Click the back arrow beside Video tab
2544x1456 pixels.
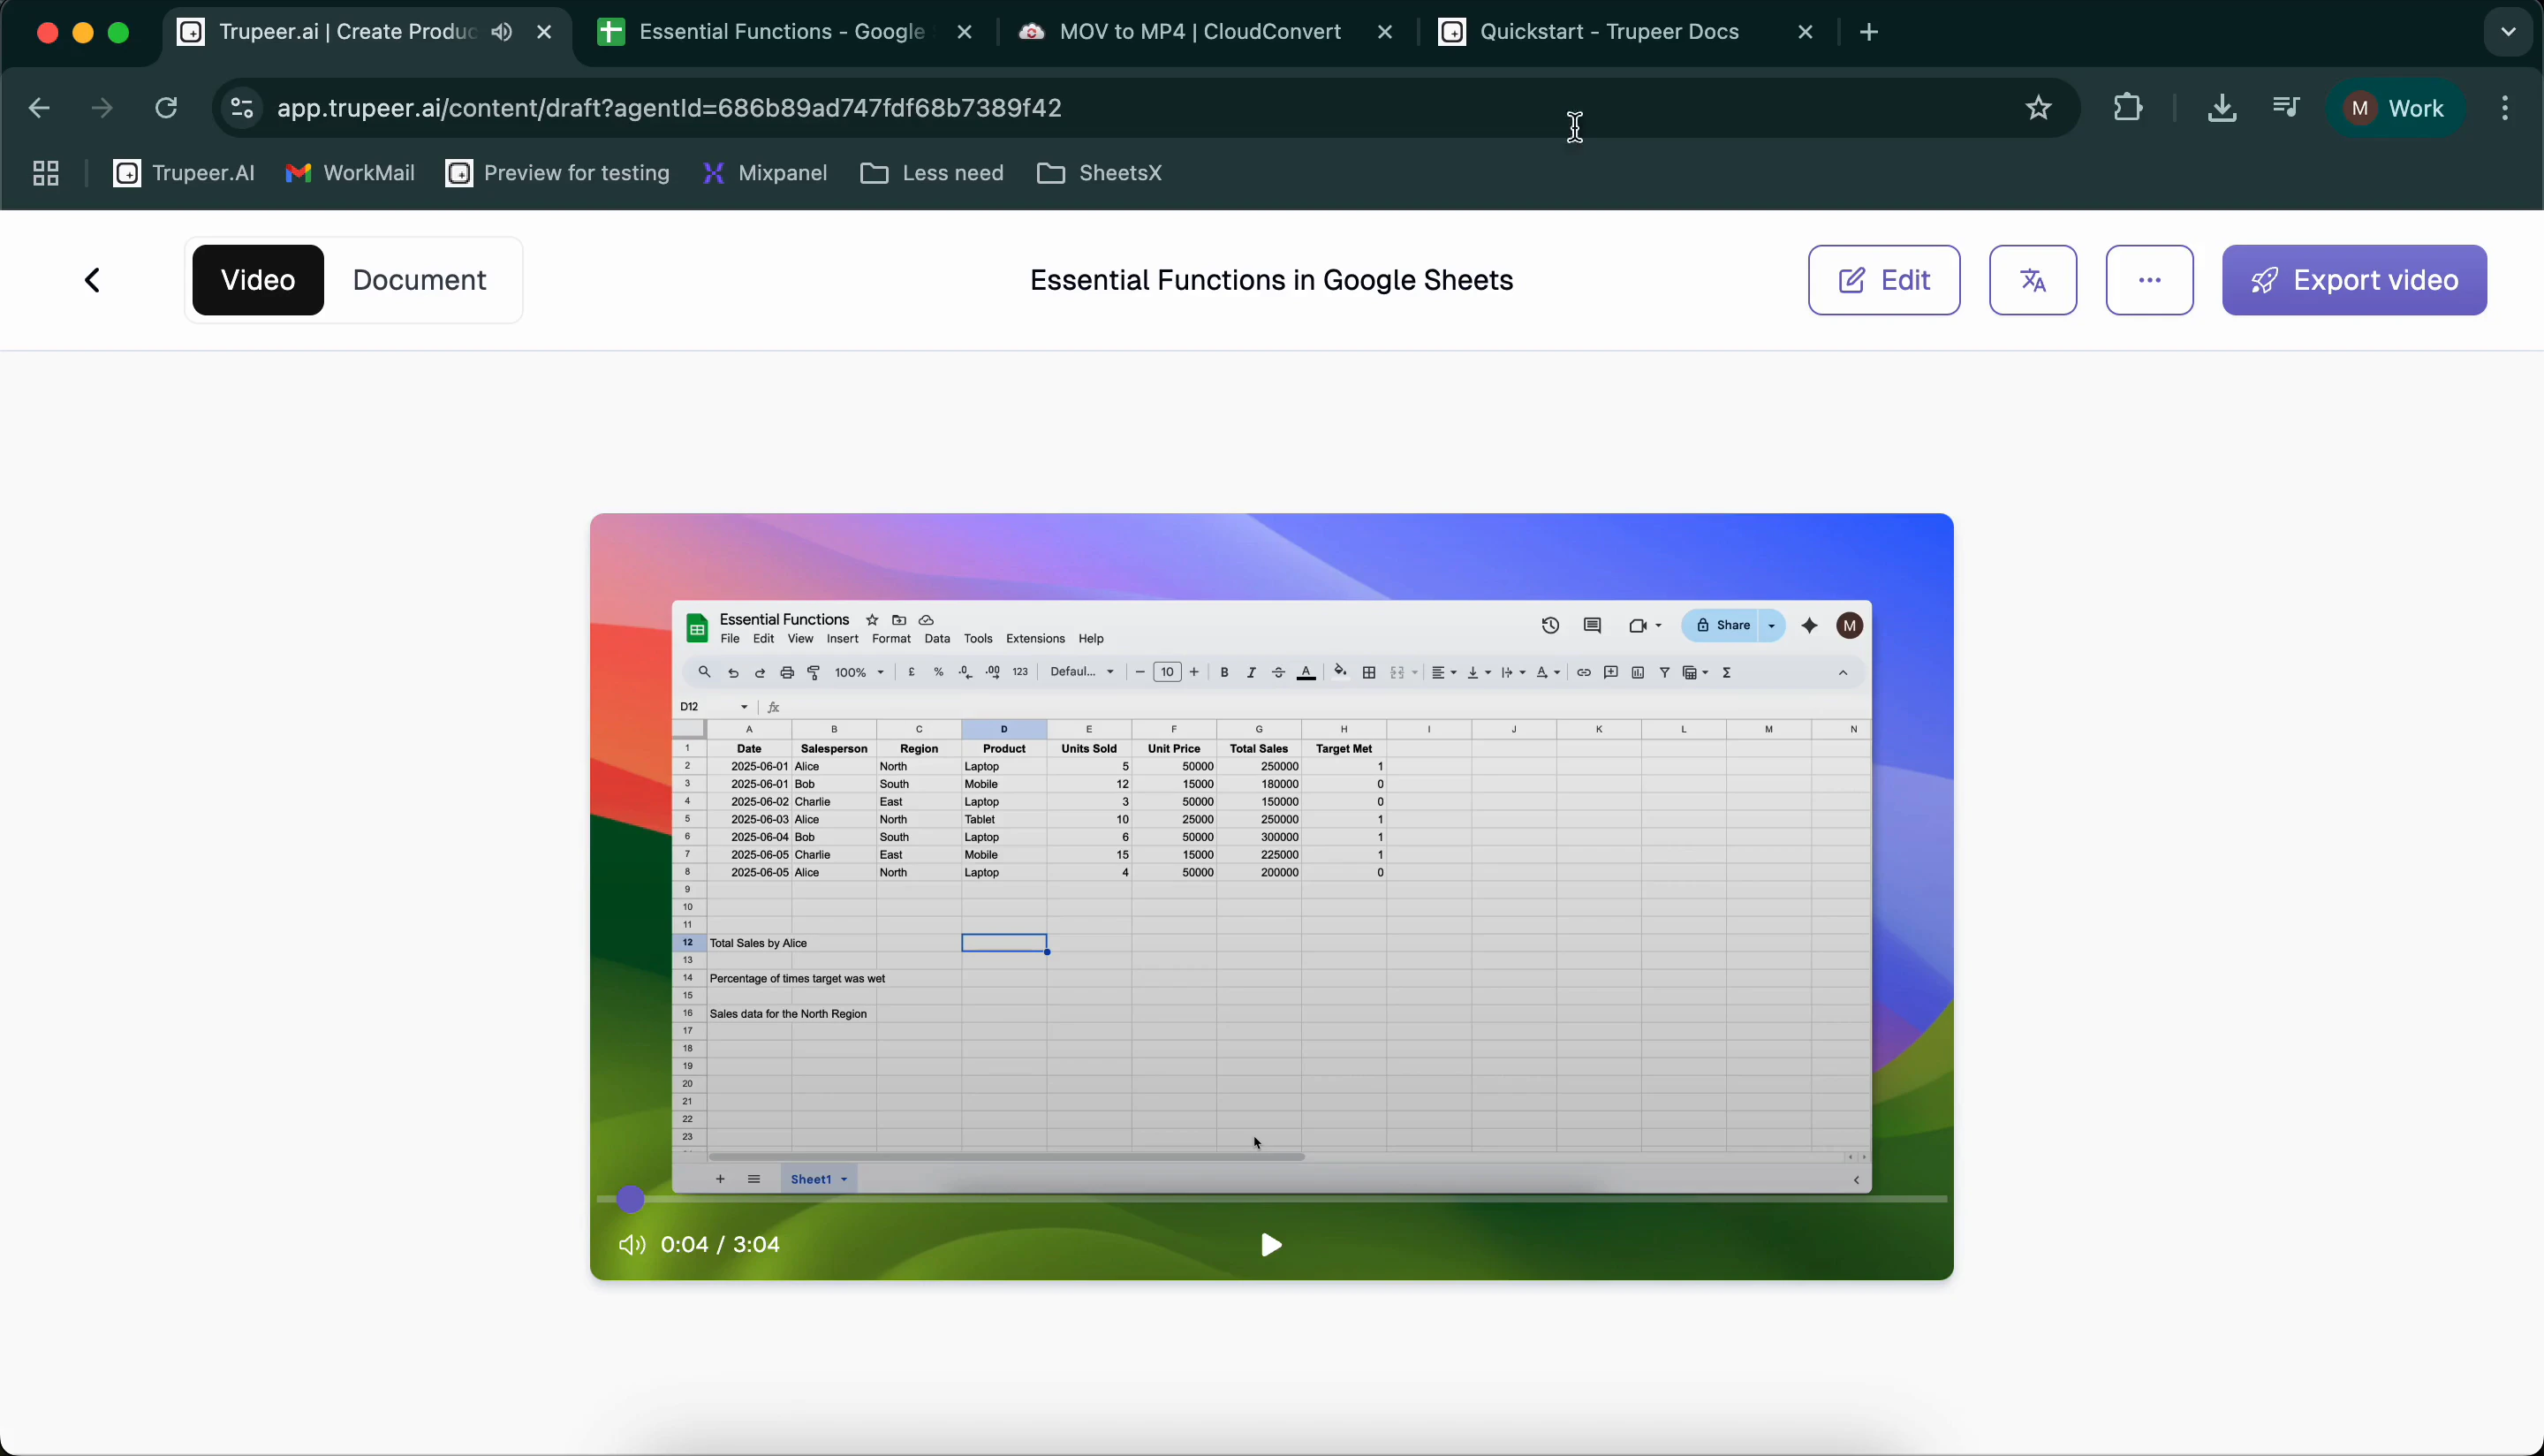[91, 280]
